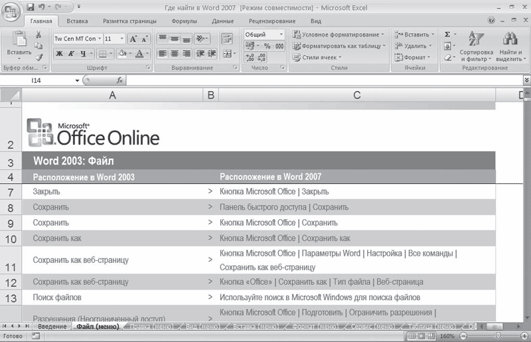Toggle wrap text in cell
Screen dimensions: 531x342
[x=227, y=39]
